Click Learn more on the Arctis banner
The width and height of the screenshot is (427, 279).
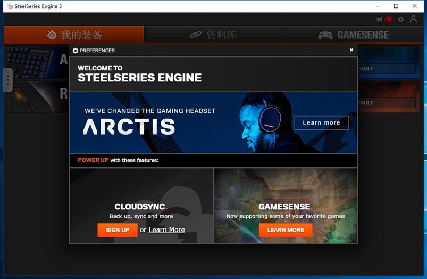pos(322,122)
